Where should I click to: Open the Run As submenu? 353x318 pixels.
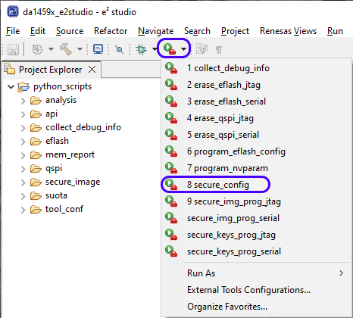(x=256, y=273)
